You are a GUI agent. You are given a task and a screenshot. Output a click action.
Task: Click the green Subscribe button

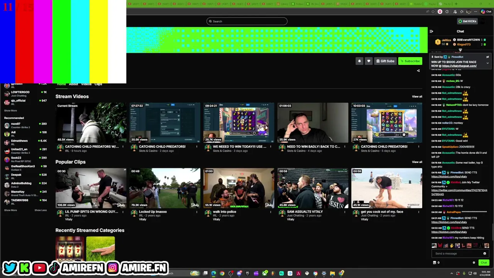pyautogui.click(x=410, y=61)
